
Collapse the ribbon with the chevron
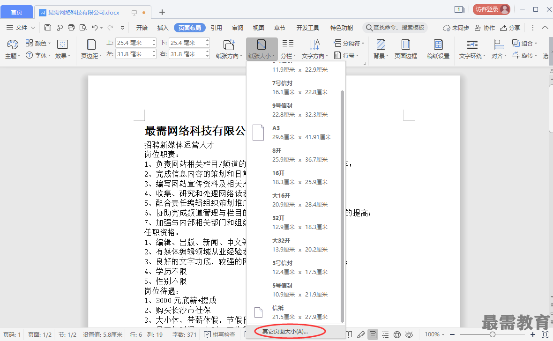point(545,28)
